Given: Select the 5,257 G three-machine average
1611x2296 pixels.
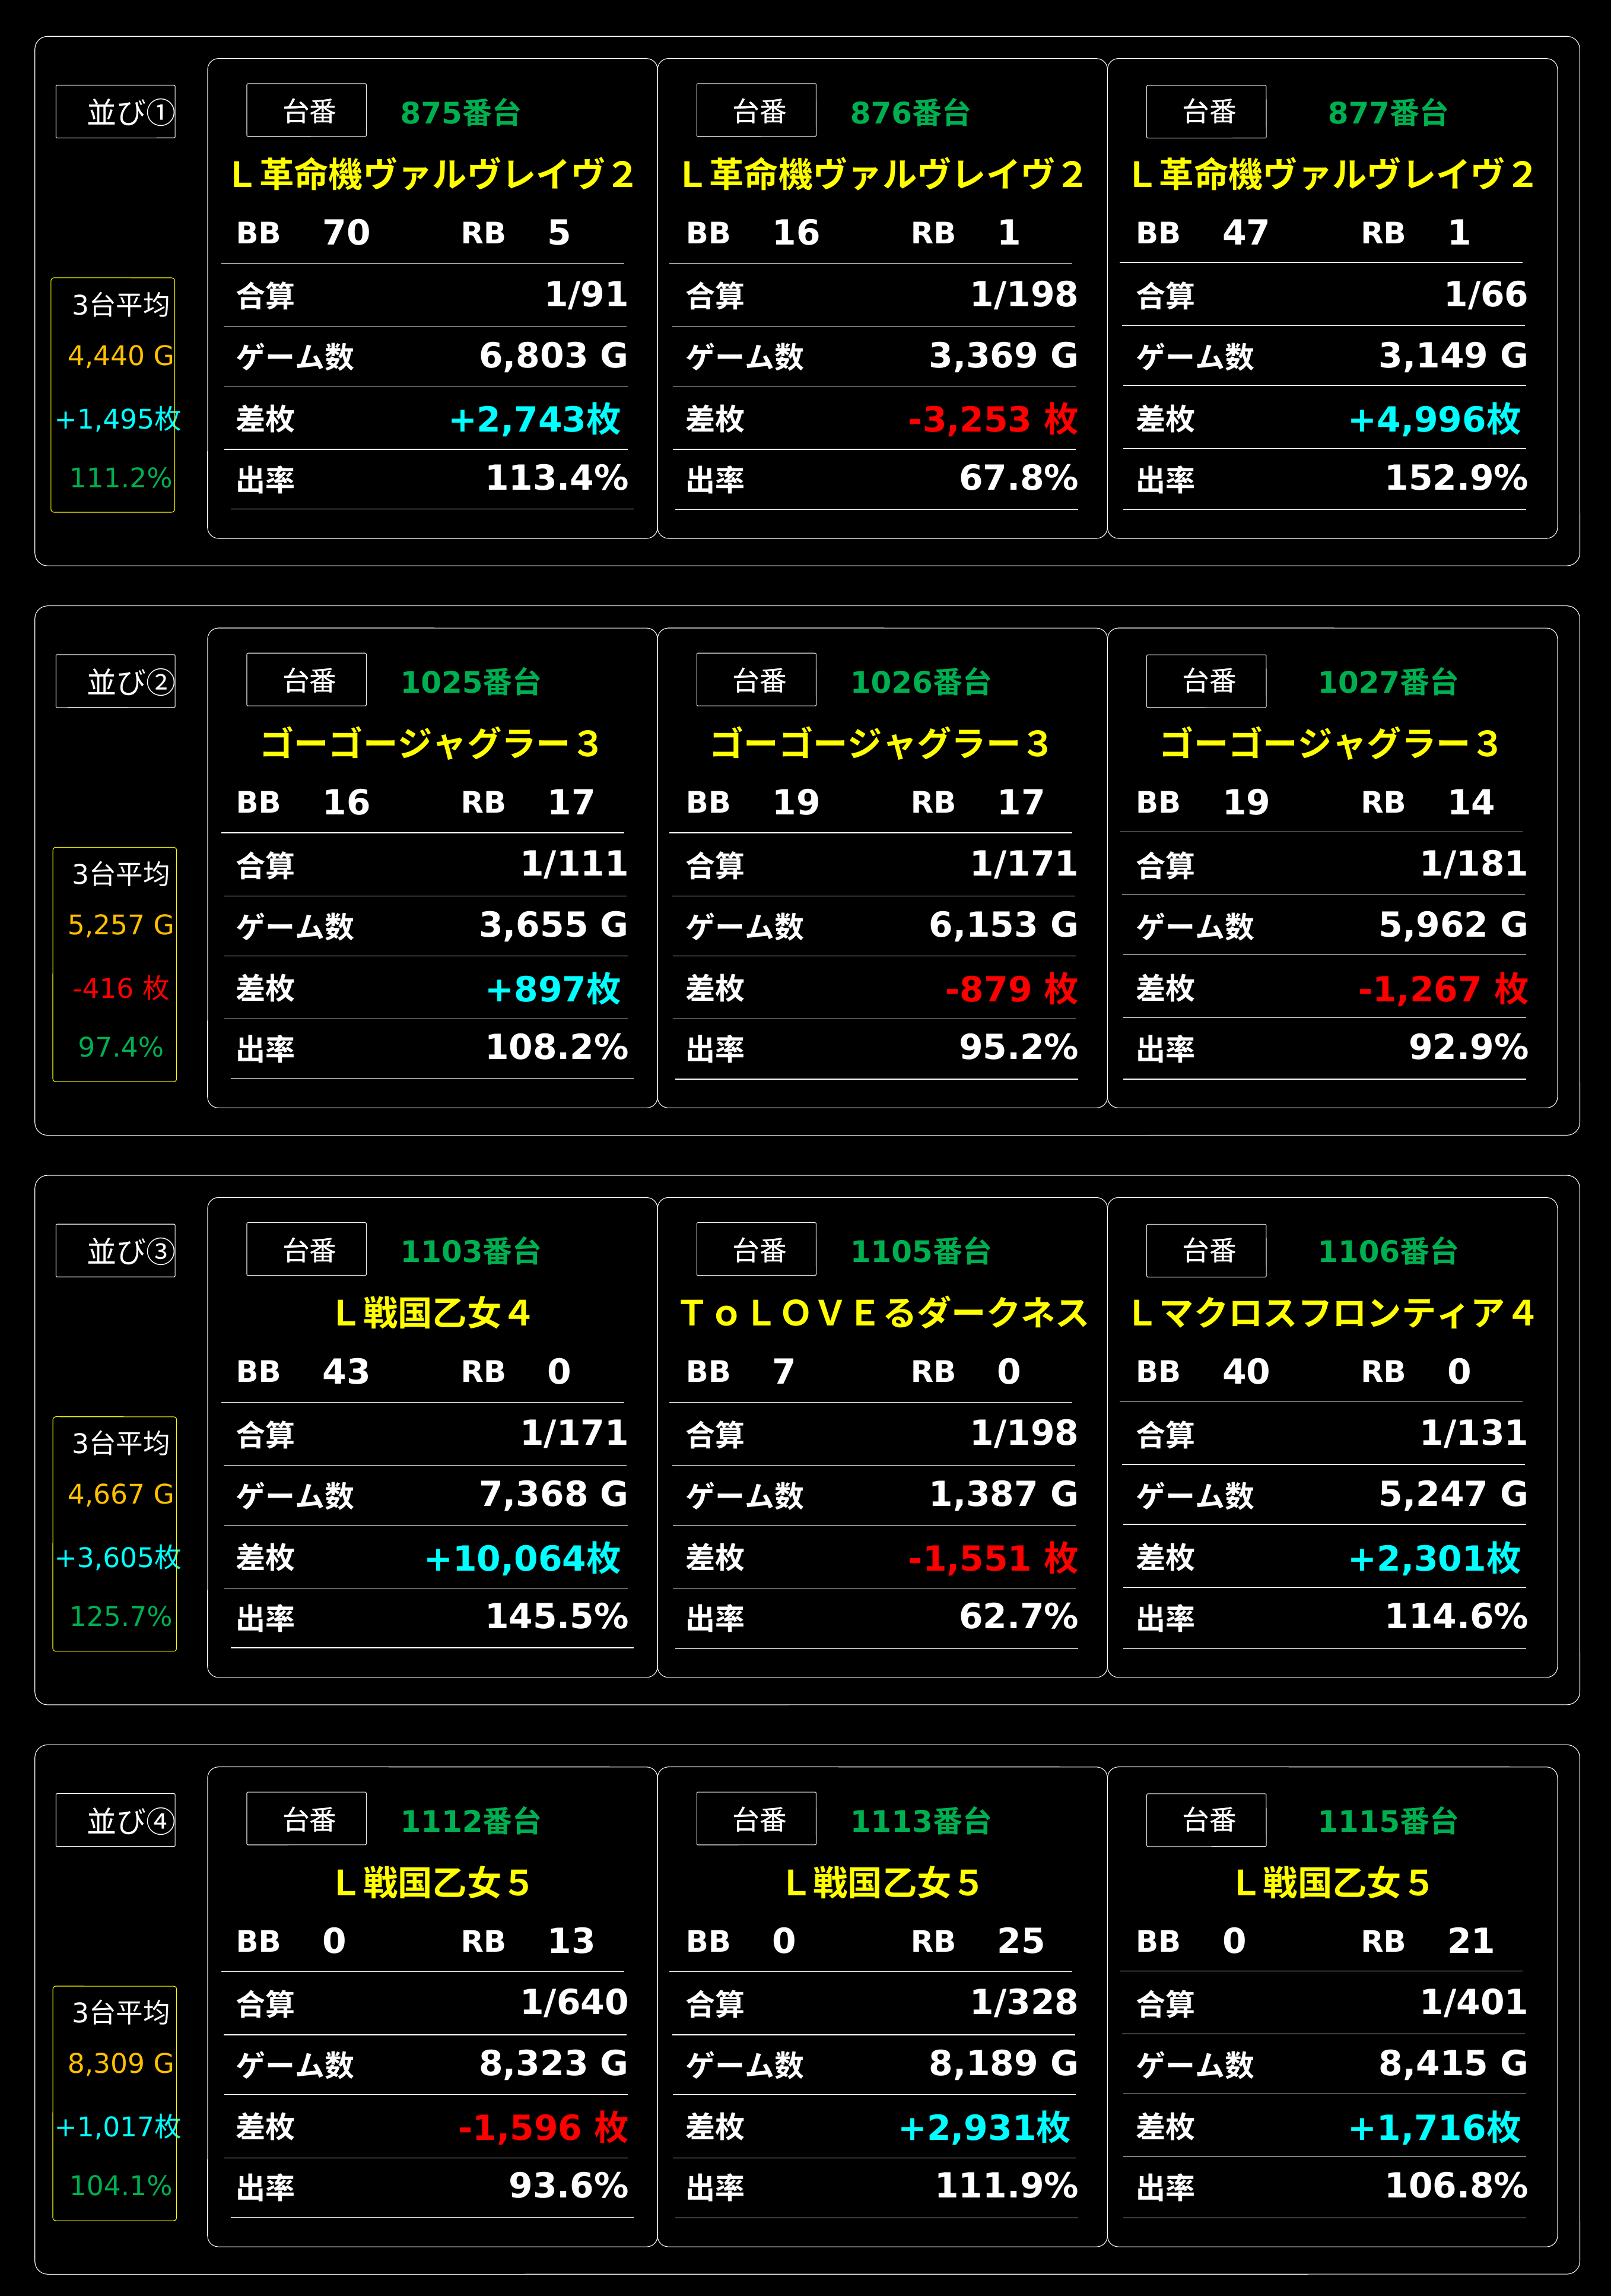Looking at the screenshot, I should pos(120,925).
